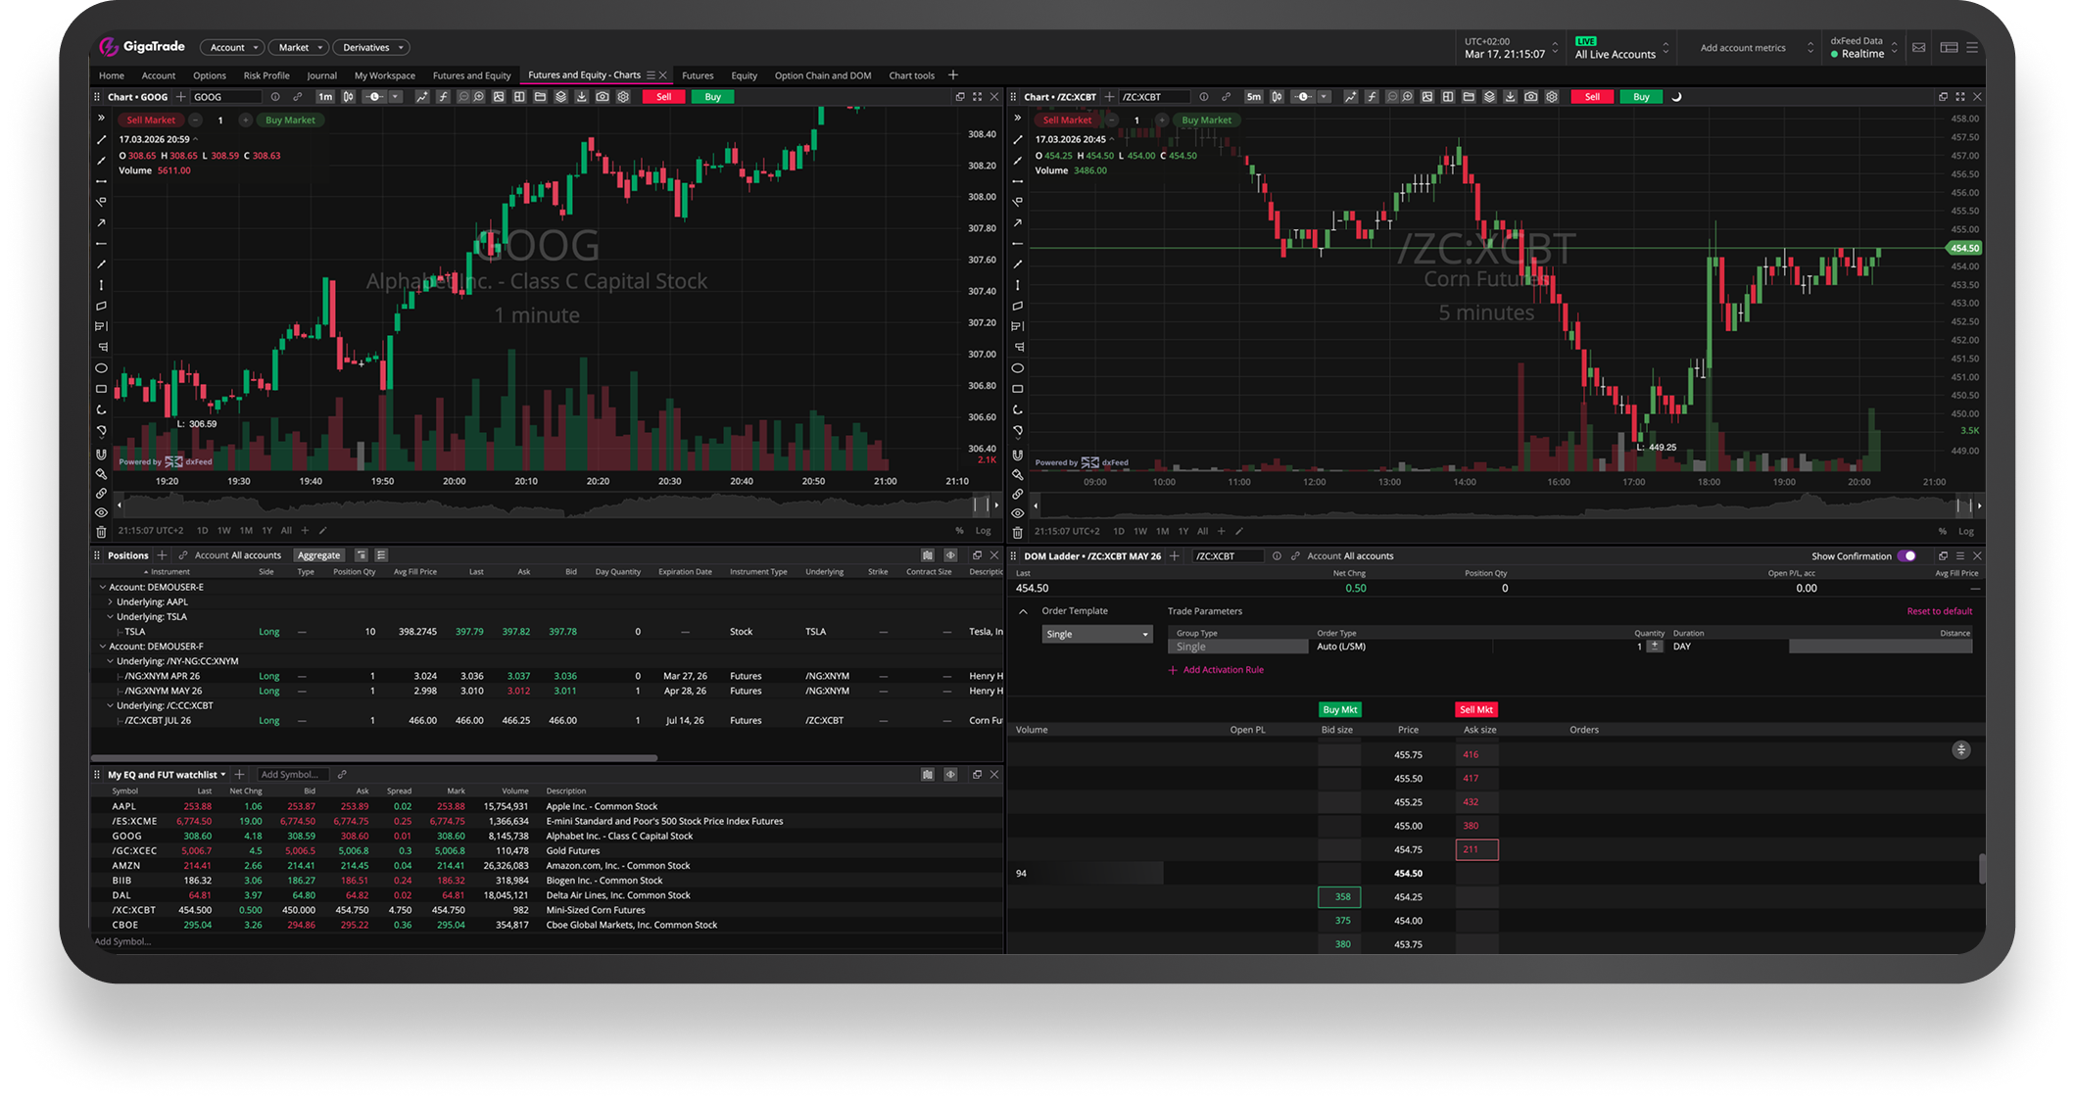Enable the magnet snap tool on GOOG chart
The image size is (2075, 1103).
(x=101, y=454)
